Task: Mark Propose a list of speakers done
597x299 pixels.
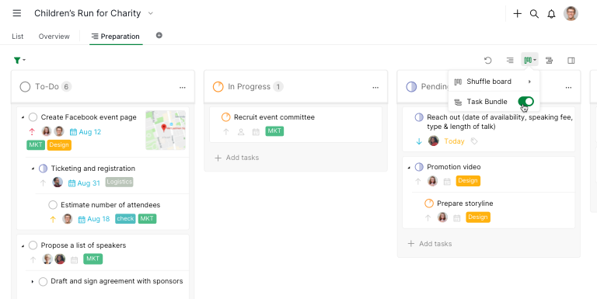Action: [x=33, y=245]
